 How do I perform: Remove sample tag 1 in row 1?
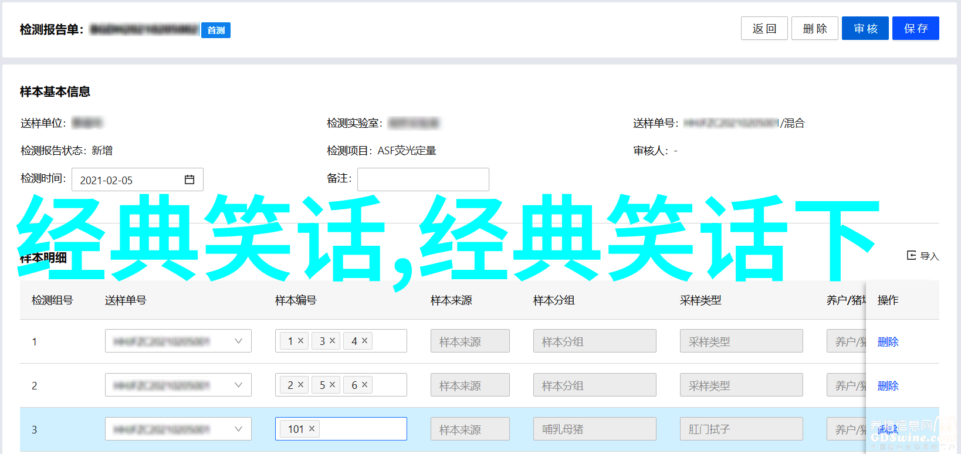301,340
